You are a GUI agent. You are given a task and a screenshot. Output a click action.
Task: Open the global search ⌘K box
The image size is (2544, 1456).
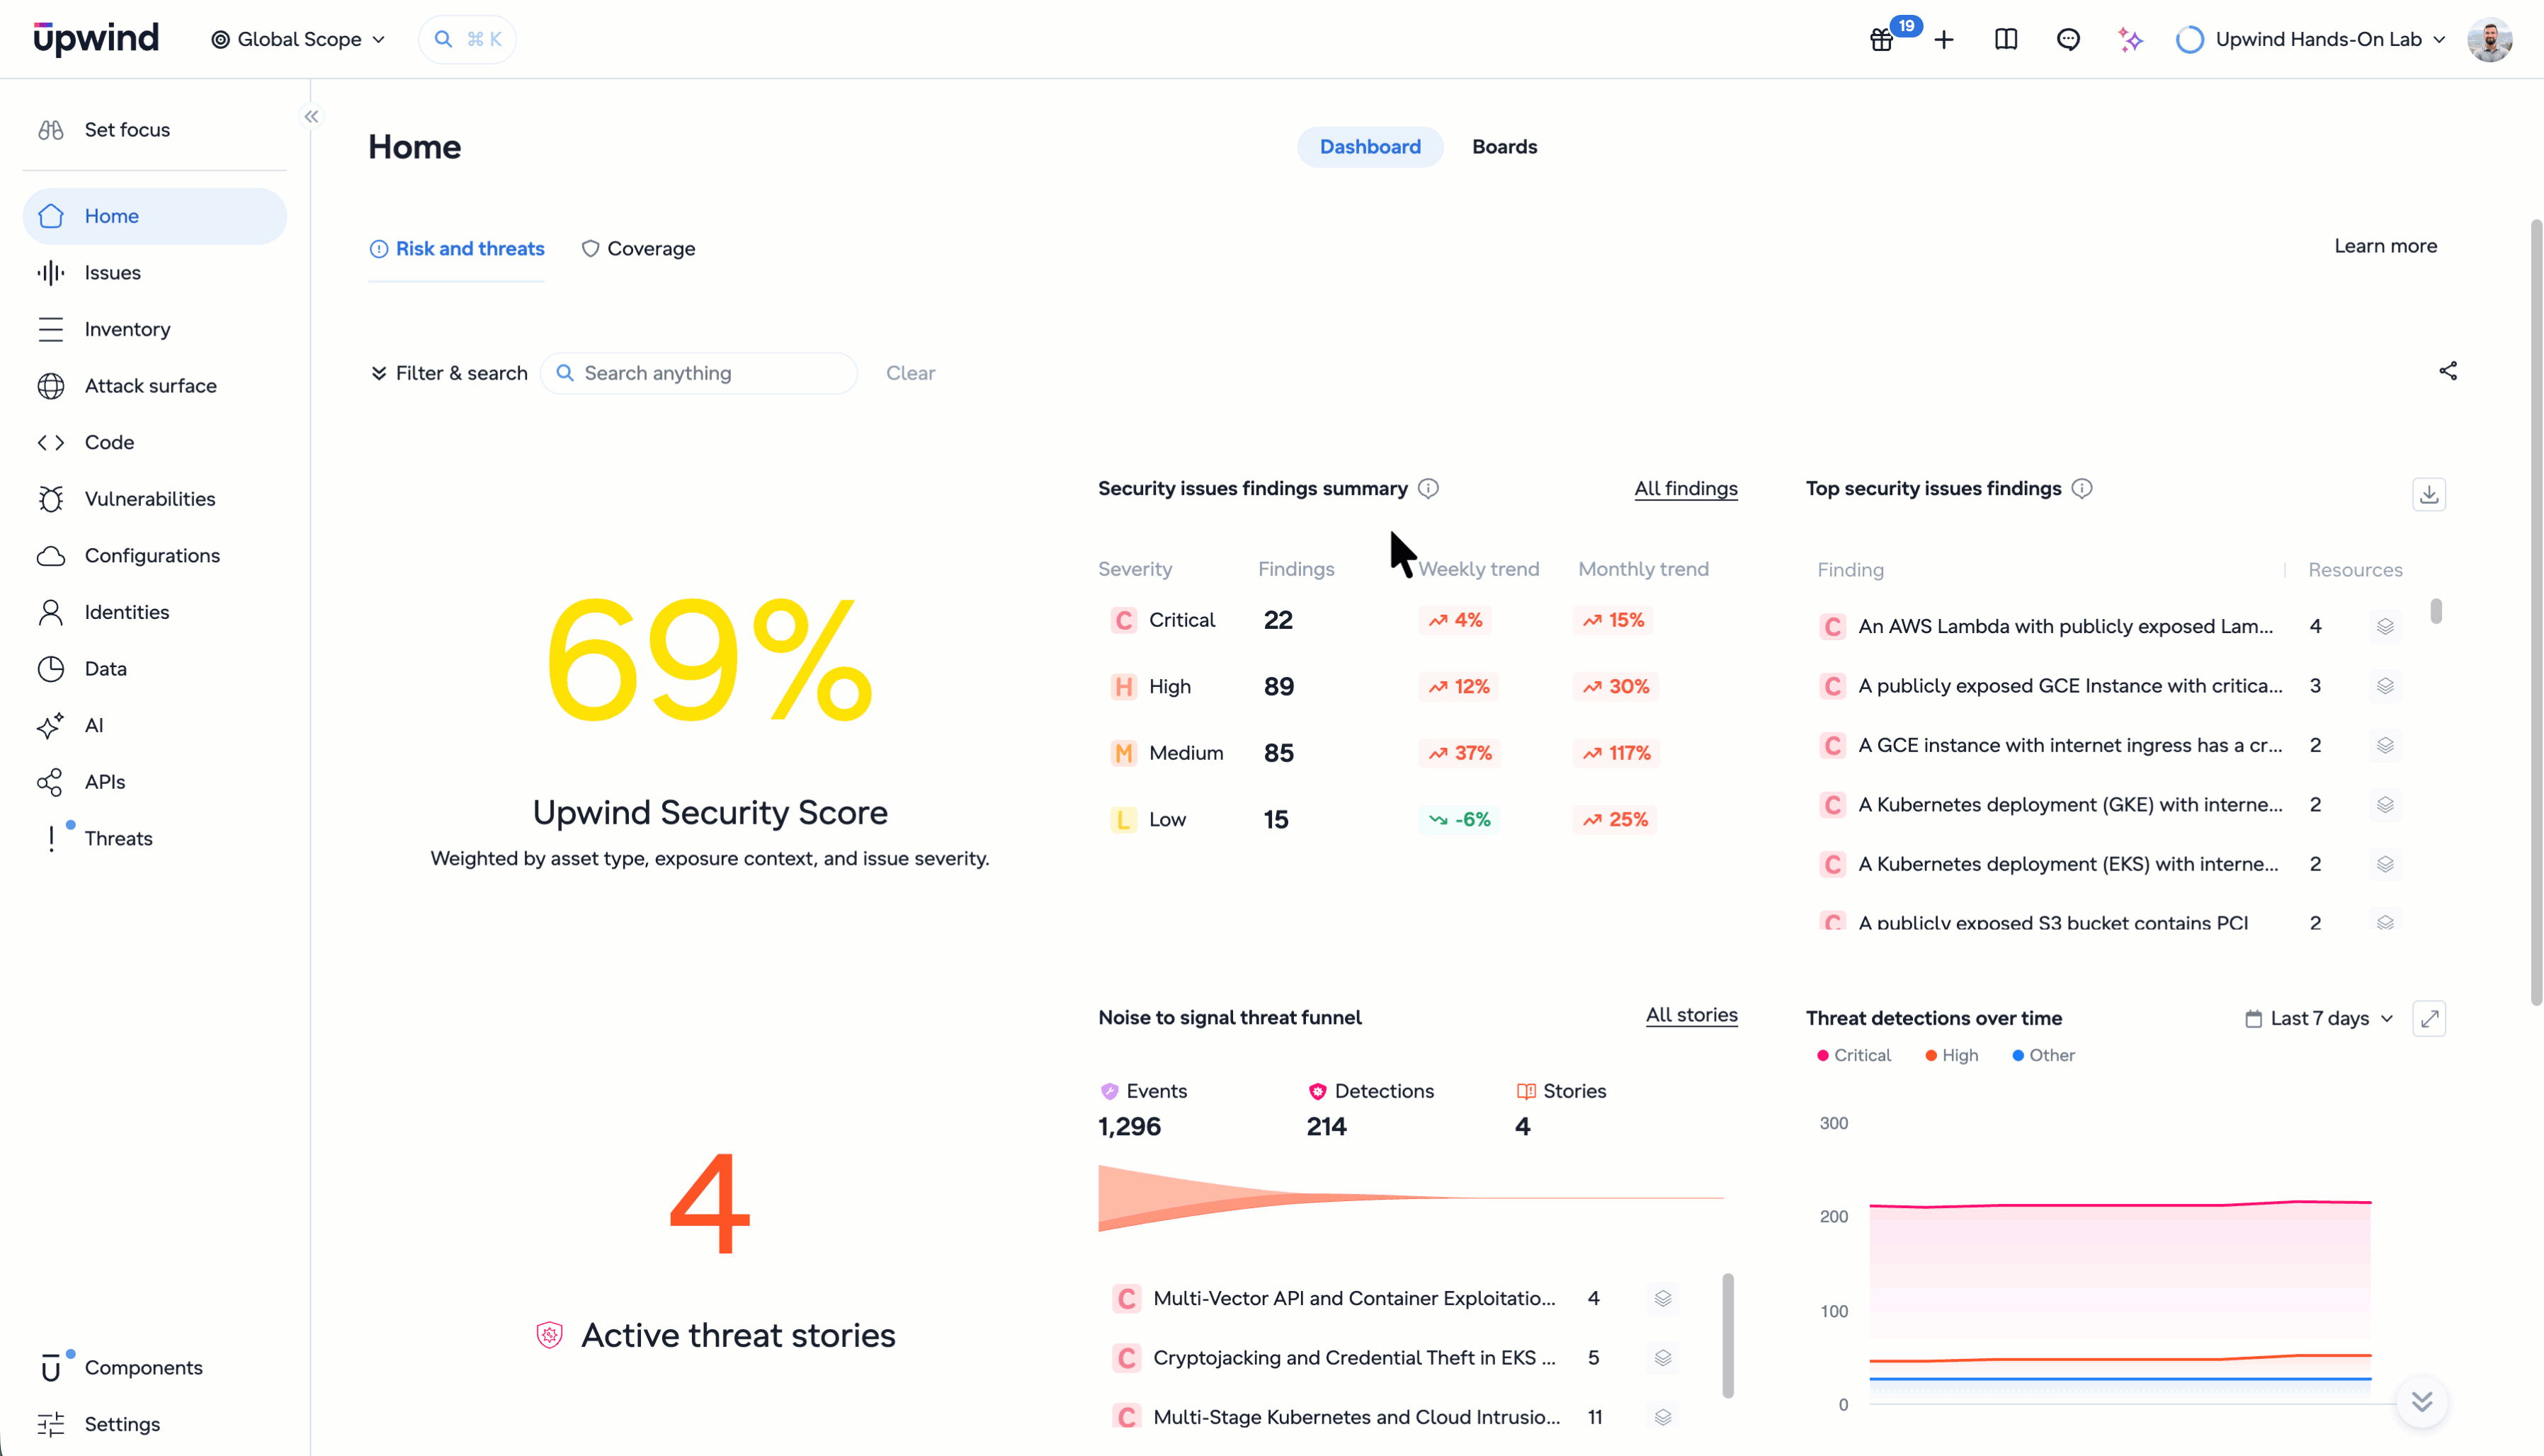468,40
